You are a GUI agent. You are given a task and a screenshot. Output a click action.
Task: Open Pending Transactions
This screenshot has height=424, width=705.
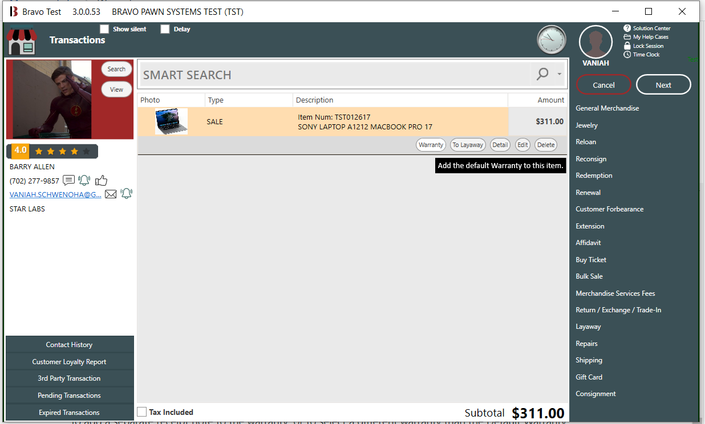pyautogui.click(x=70, y=396)
